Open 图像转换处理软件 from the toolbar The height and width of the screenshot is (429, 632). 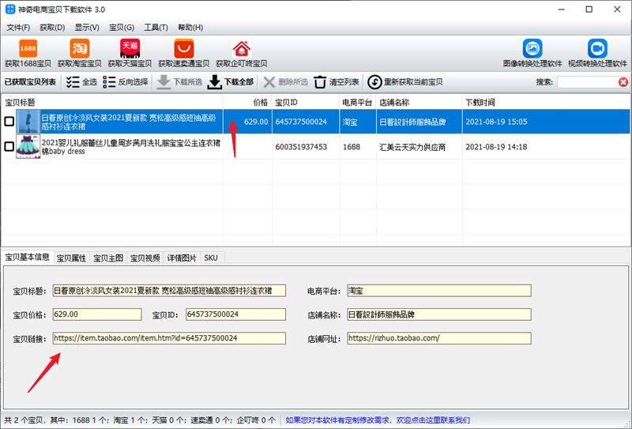[x=532, y=53]
